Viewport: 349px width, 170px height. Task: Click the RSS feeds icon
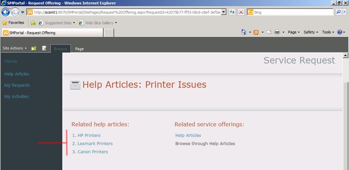point(256,32)
